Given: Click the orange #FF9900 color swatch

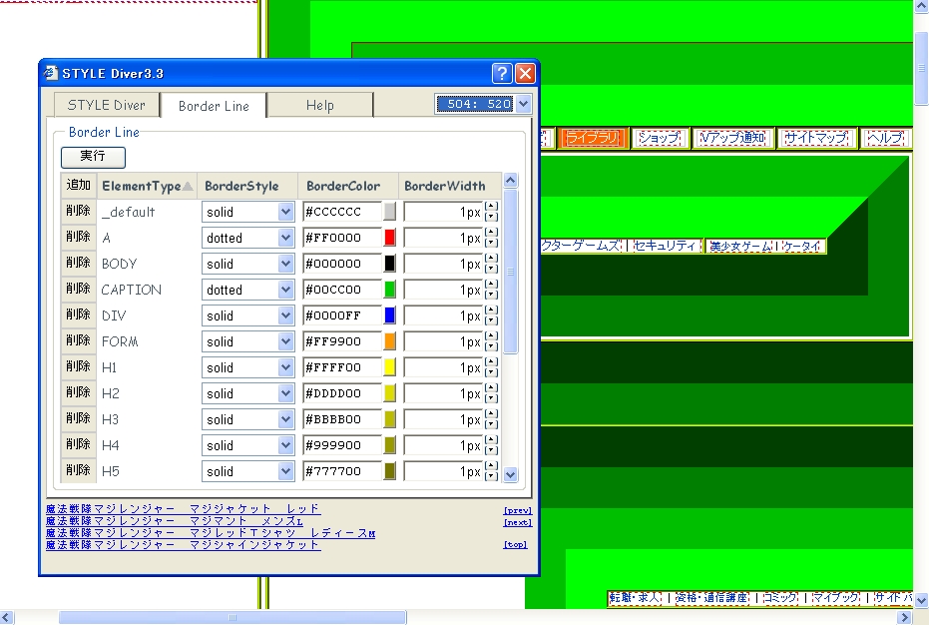Looking at the screenshot, I should pos(390,341).
